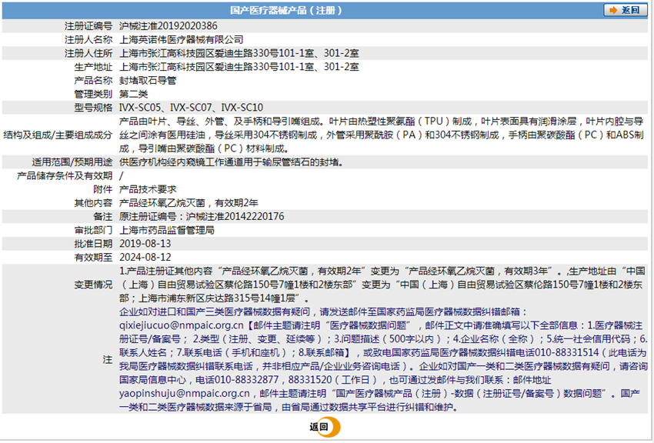Click the 附件 label
This screenshot has width=654, height=443.
[103, 189]
